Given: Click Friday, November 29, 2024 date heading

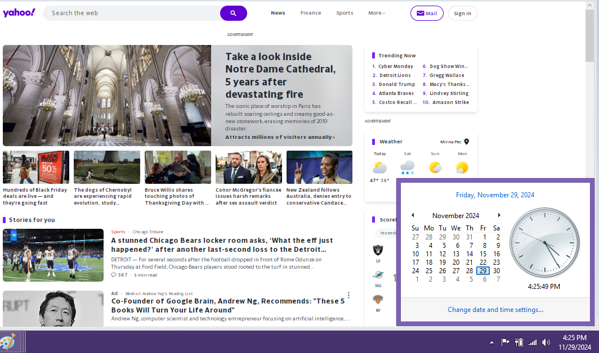Looking at the screenshot, I should pyautogui.click(x=495, y=195).
